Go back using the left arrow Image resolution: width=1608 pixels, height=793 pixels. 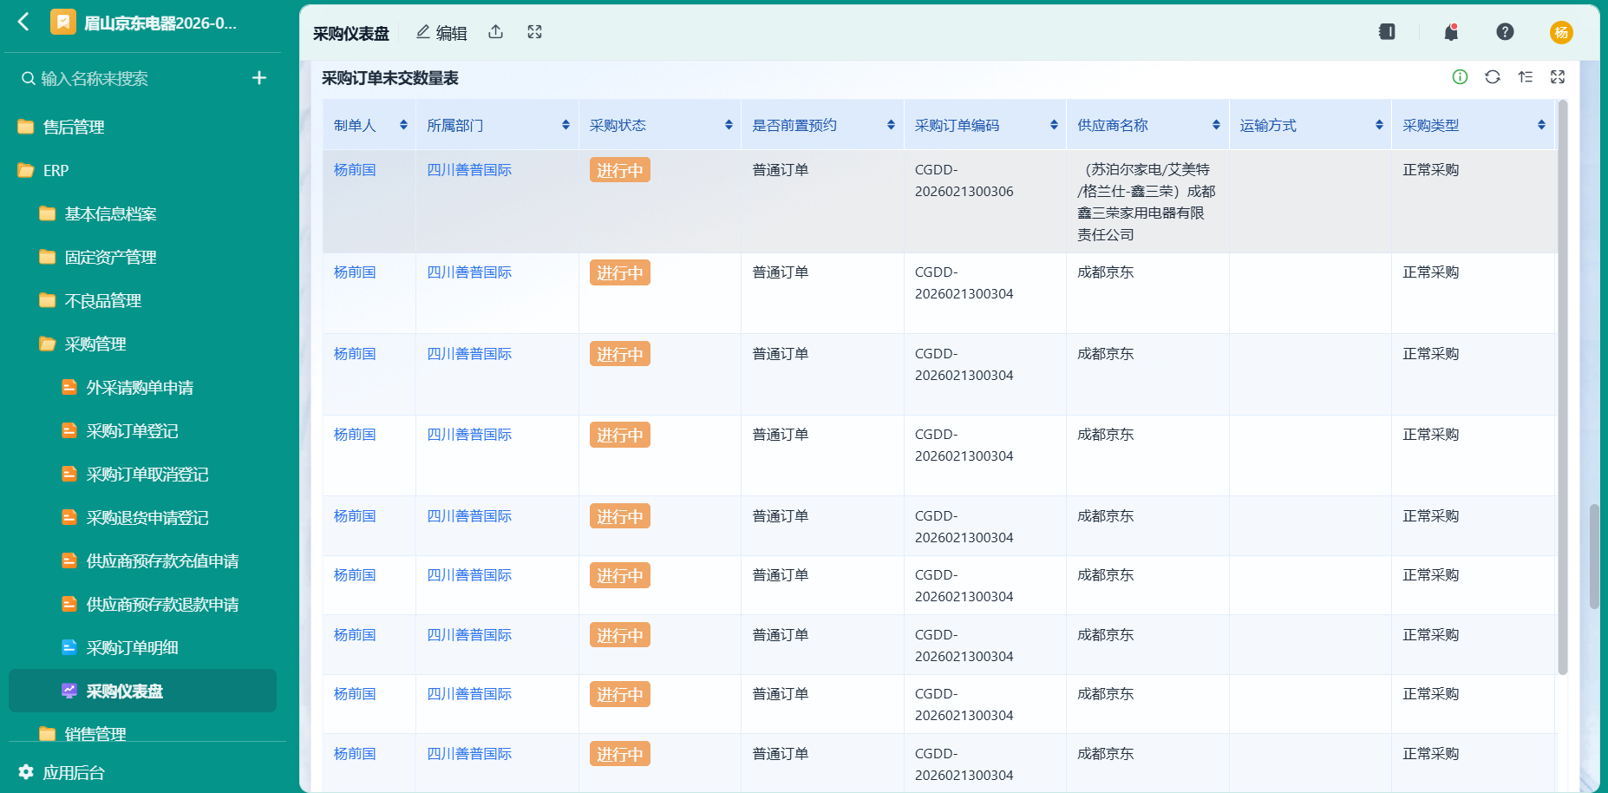pos(23,22)
